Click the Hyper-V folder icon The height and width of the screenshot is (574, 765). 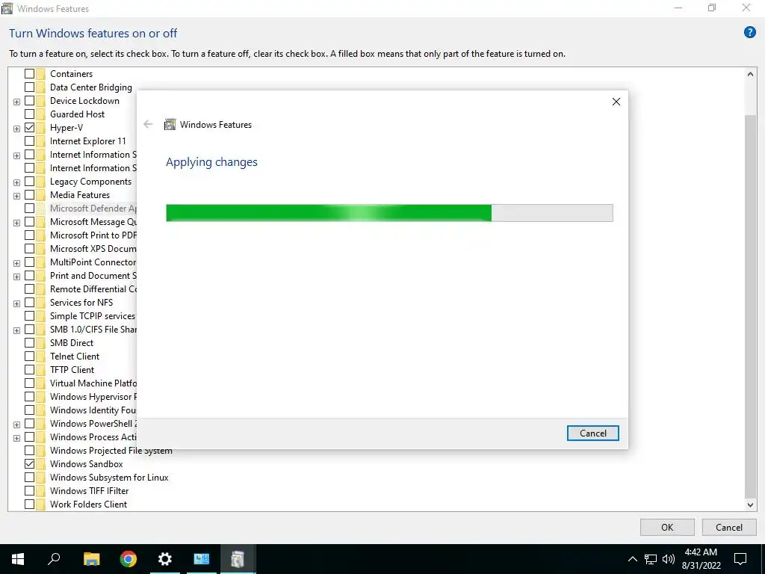pos(40,128)
